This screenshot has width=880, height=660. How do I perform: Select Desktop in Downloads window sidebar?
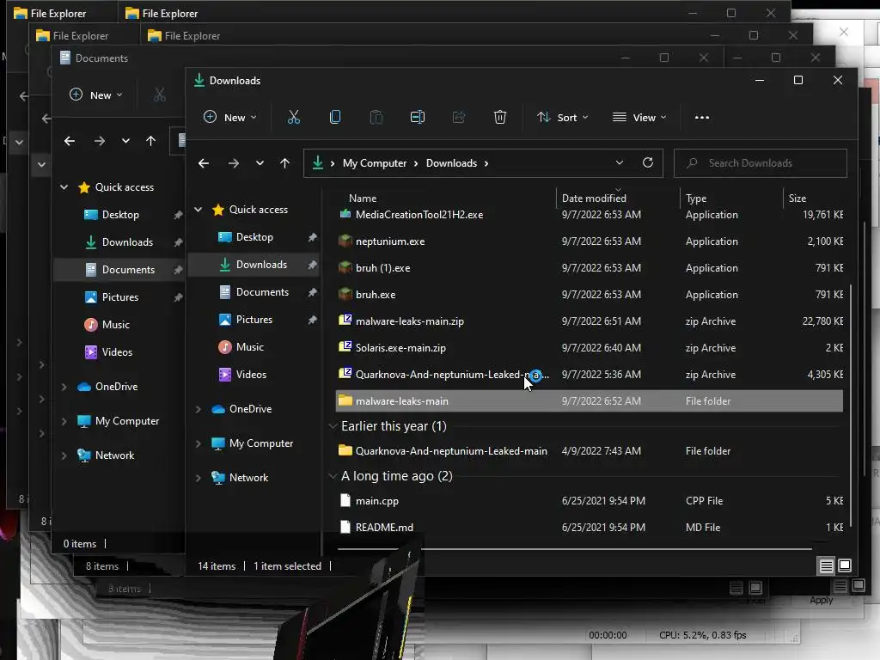254,237
